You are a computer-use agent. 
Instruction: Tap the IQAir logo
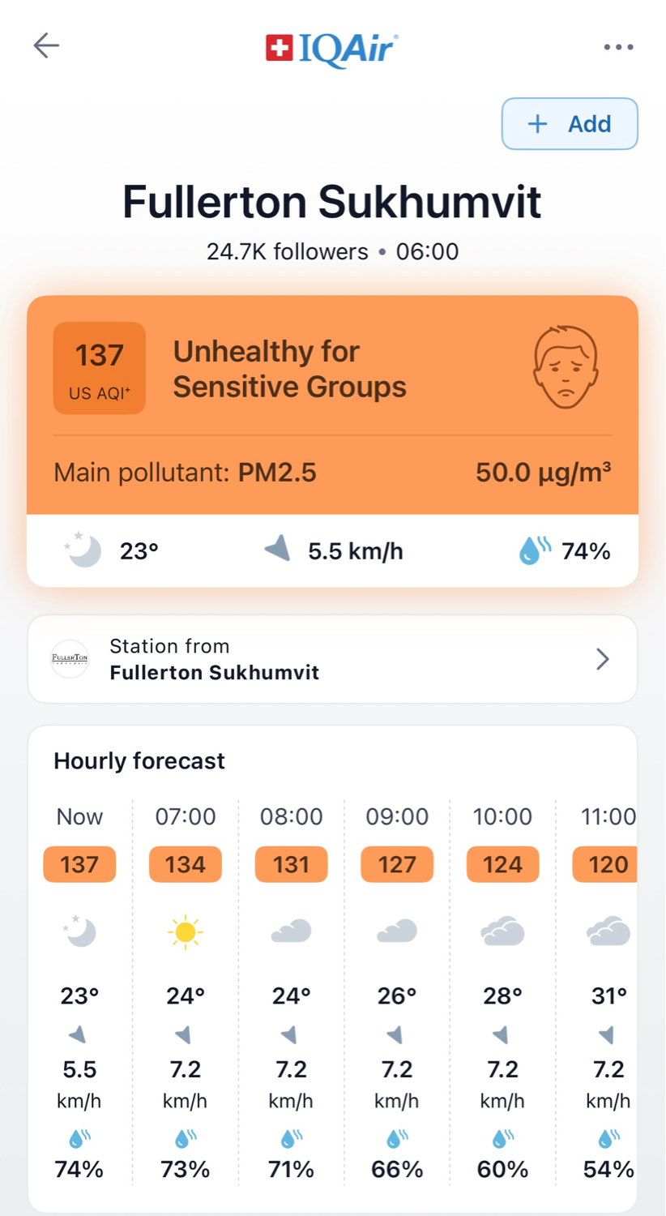332,48
